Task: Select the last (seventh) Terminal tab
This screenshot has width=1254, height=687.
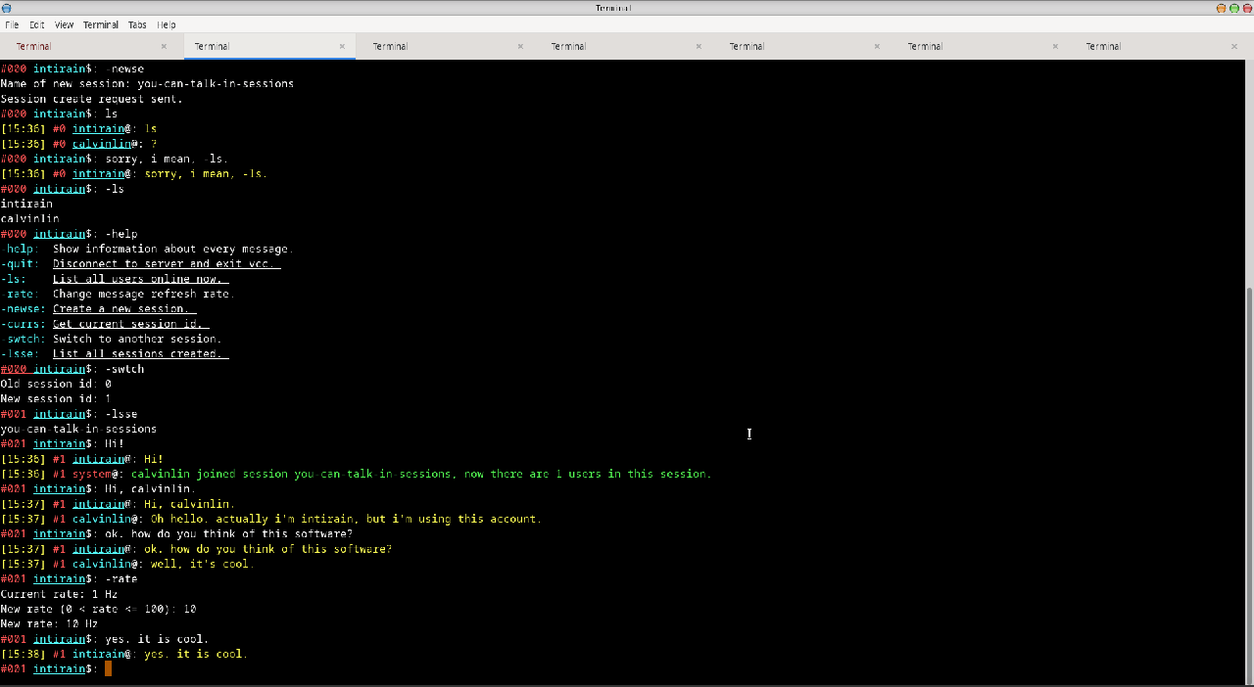Action: point(1103,46)
